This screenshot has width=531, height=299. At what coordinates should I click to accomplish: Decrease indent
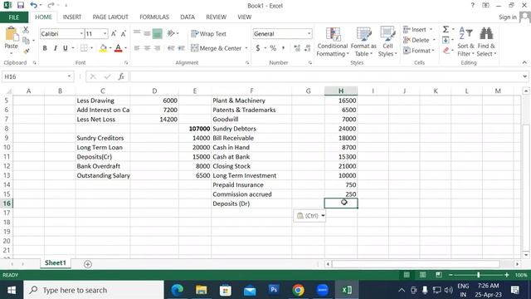click(171, 48)
